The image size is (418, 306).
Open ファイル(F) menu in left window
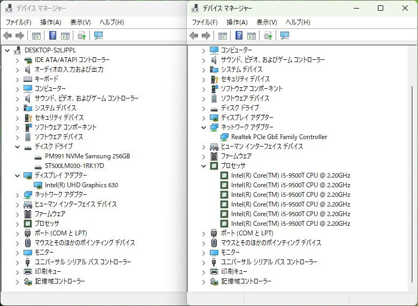(18, 22)
